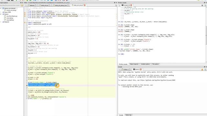Click the mnist.load_data() code line in the editor
The height and width of the screenshot is (116, 207).
point(49,63)
